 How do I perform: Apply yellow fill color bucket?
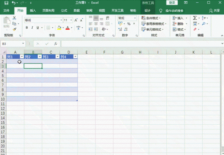tap(59, 28)
